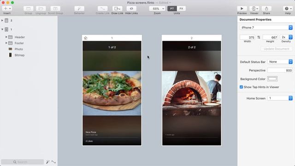Viewport: 295px width, 166px height.
Task: Open Default Status Bar dropdown
Action: 280,62
